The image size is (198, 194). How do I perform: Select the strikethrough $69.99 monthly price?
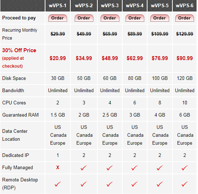pyautogui.click(x=110, y=34)
